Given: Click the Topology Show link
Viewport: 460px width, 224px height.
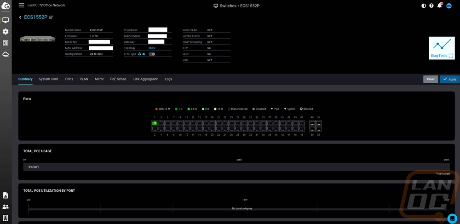Looking at the screenshot, I should click(x=152, y=48).
